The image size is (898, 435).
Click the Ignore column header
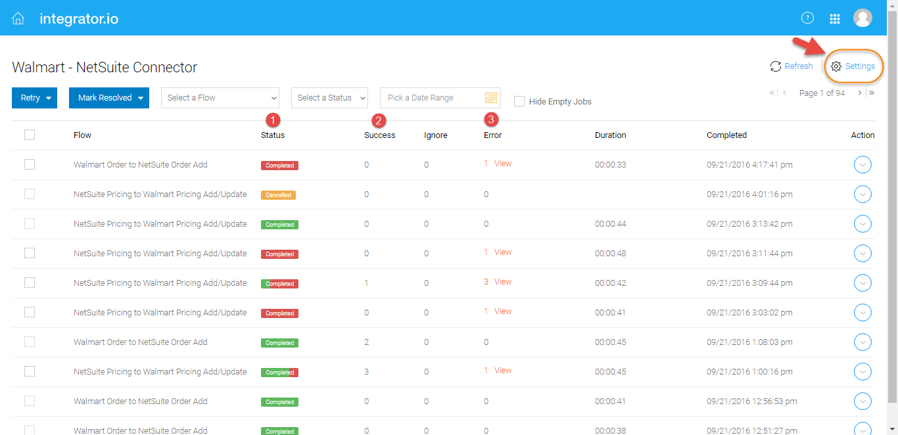point(436,135)
